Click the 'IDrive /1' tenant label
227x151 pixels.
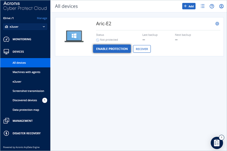[x=8, y=18]
